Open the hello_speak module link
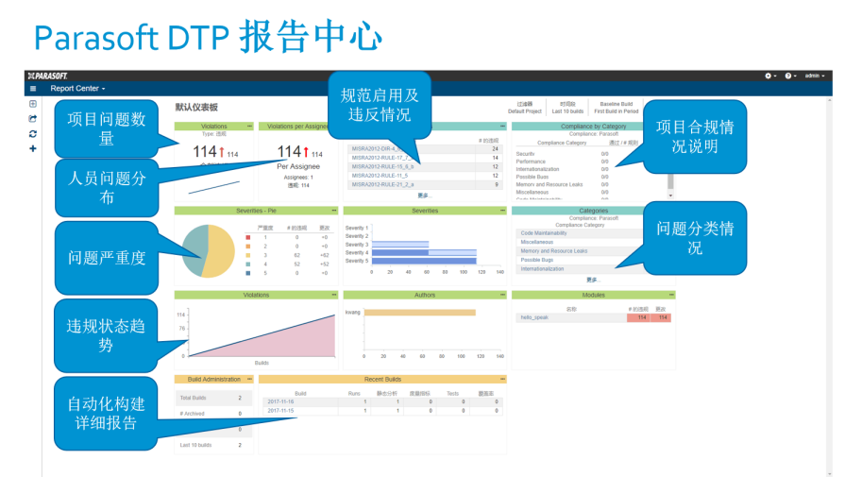This screenshot has height=477, width=845. [534, 317]
